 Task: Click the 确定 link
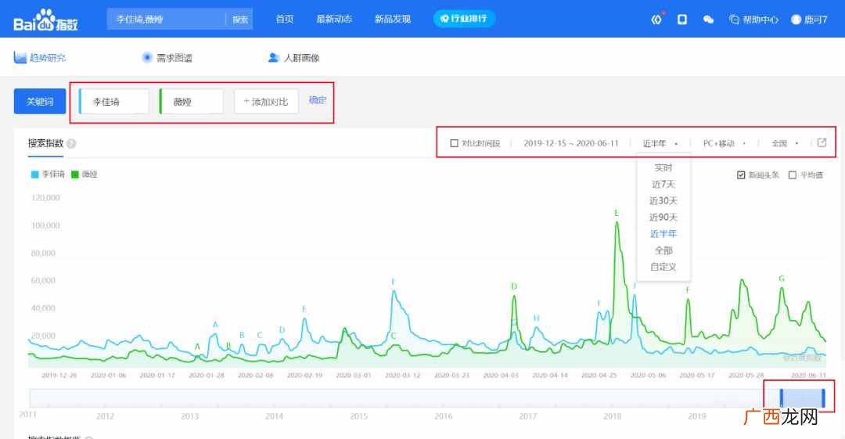(318, 100)
